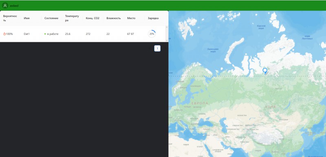Click humidity value 22
Screen dimensions: 326x157
click(108, 34)
